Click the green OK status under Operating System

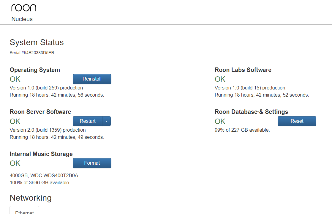click(x=15, y=79)
